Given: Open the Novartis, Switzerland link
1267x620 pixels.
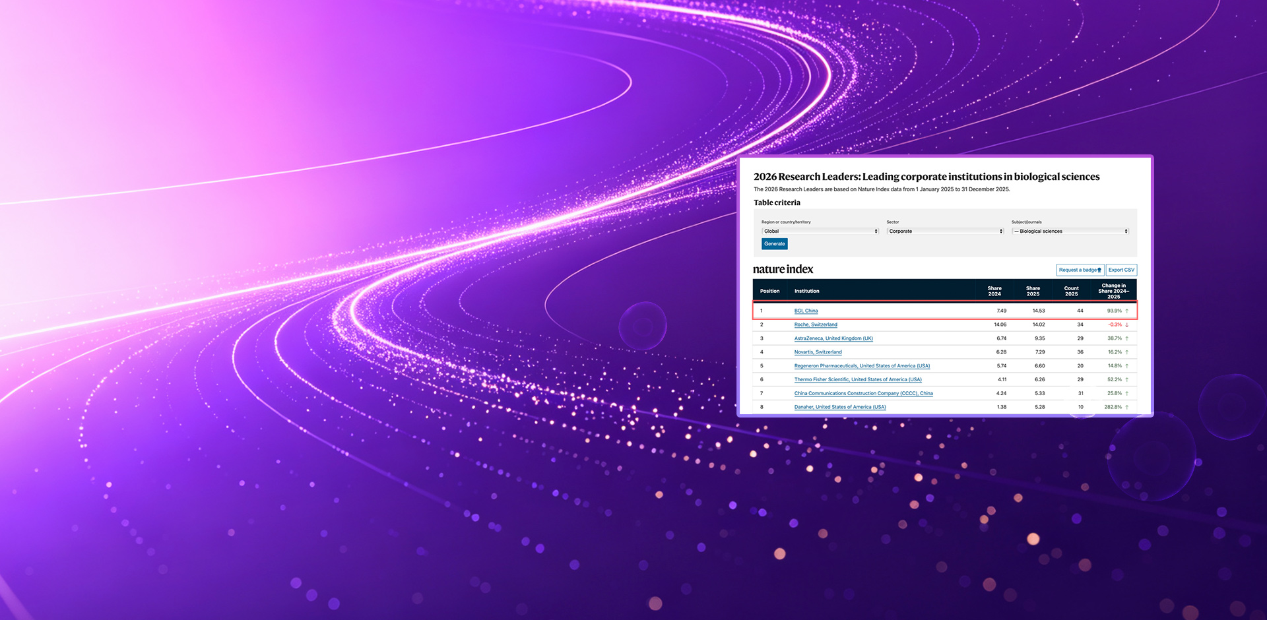Looking at the screenshot, I should pyautogui.click(x=818, y=352).
